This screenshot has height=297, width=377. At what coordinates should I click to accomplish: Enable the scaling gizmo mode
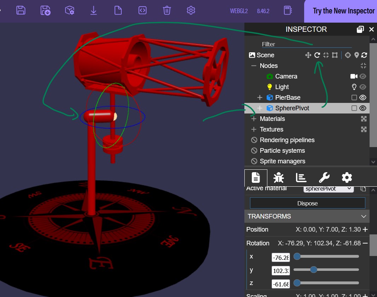point(326,55)
